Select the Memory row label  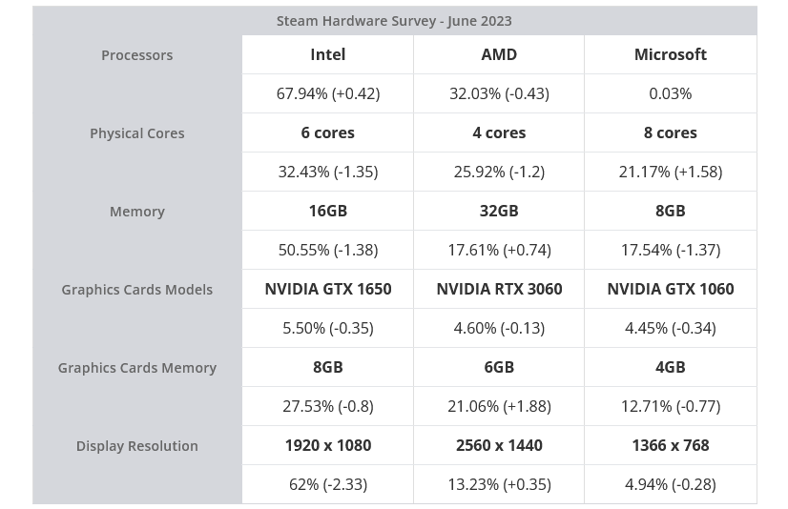[137, 212]
